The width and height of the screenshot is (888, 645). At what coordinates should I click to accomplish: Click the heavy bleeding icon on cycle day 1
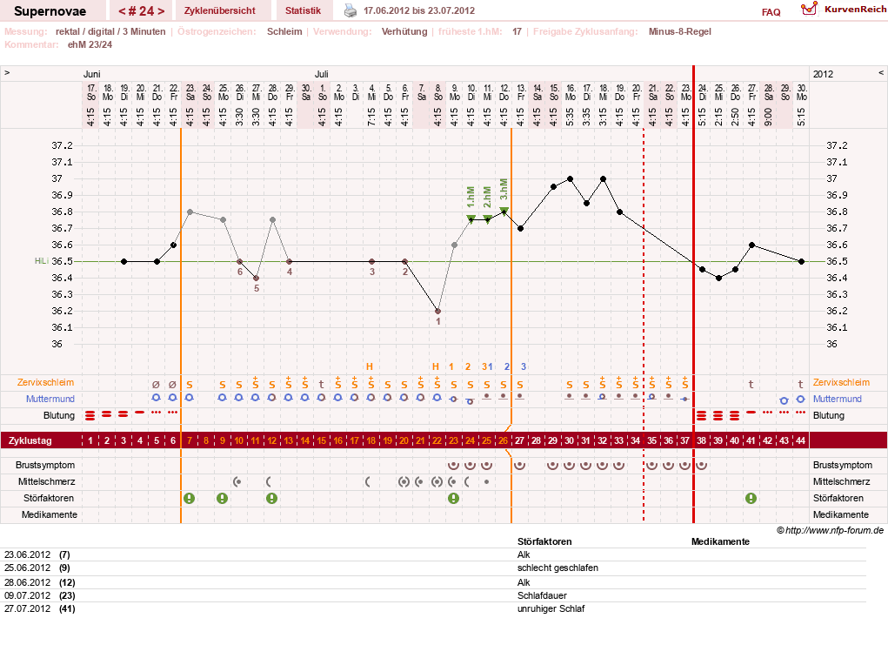(x=90, y=415)
